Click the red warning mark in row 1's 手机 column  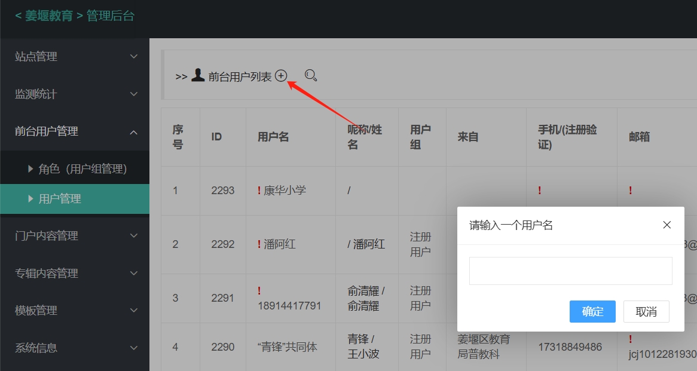tap(540, 191)
